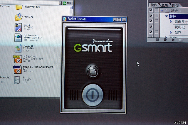Viewport: 188px width, 125px height.
Task: Minimize the Pocket Remote window
Action: pos(115,20)
